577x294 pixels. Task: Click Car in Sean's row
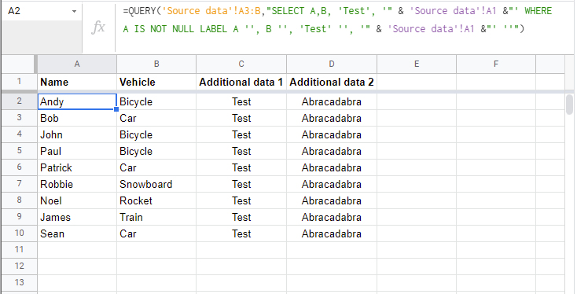[156, 233]
